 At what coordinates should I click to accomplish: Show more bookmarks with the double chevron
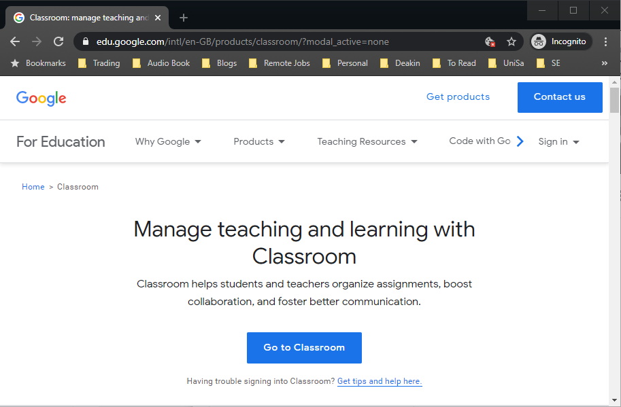point(605,63)
